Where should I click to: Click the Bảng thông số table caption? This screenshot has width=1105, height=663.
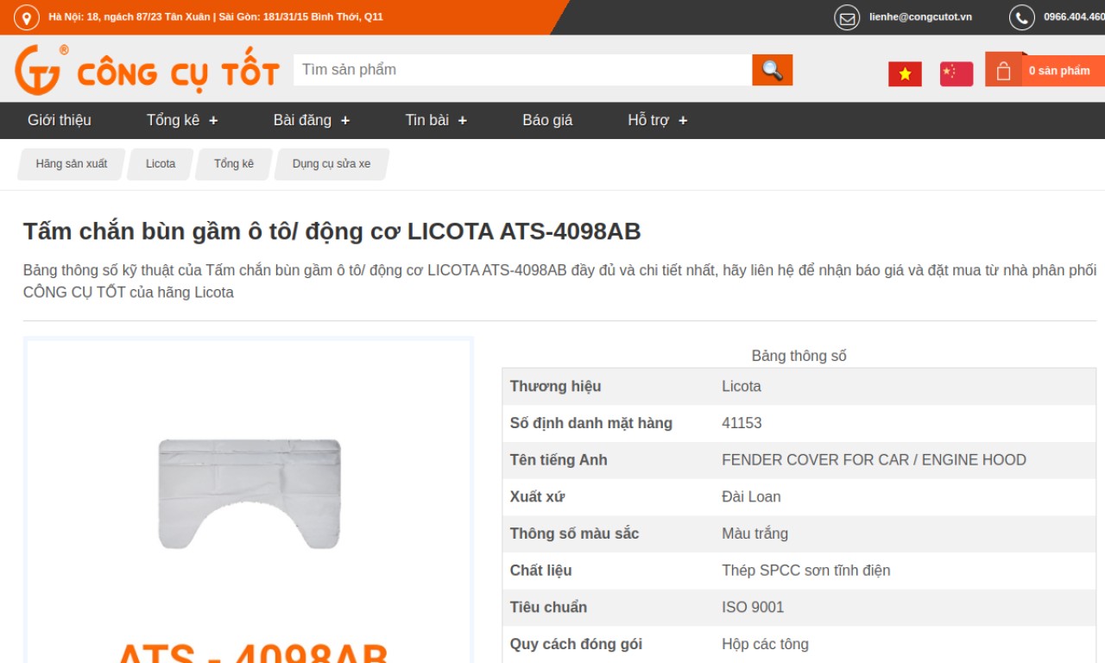[799, 356]
